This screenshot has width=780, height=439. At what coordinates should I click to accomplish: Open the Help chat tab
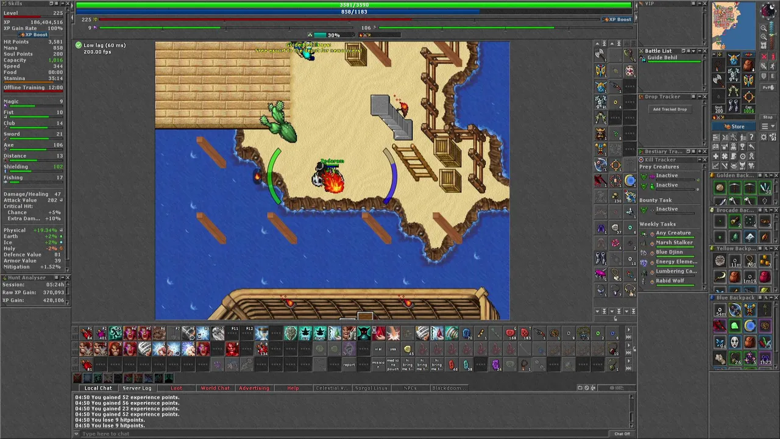(x=293, y=388)
